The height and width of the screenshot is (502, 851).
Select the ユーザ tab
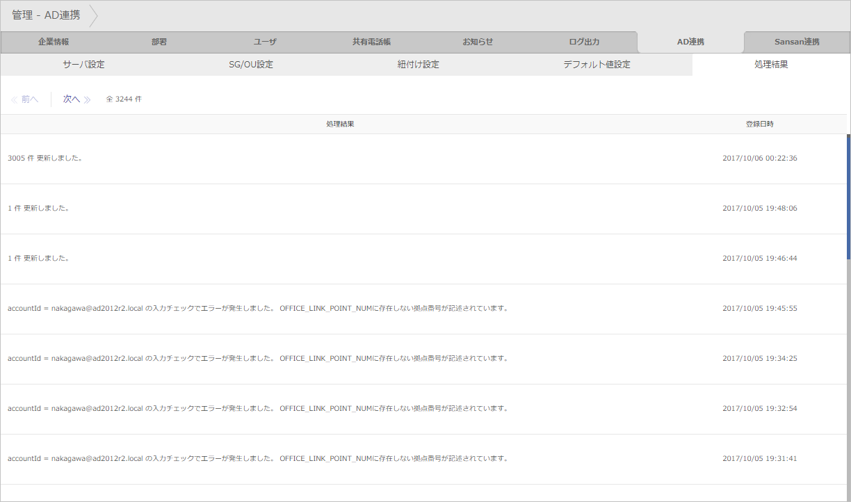click(265, 42)
